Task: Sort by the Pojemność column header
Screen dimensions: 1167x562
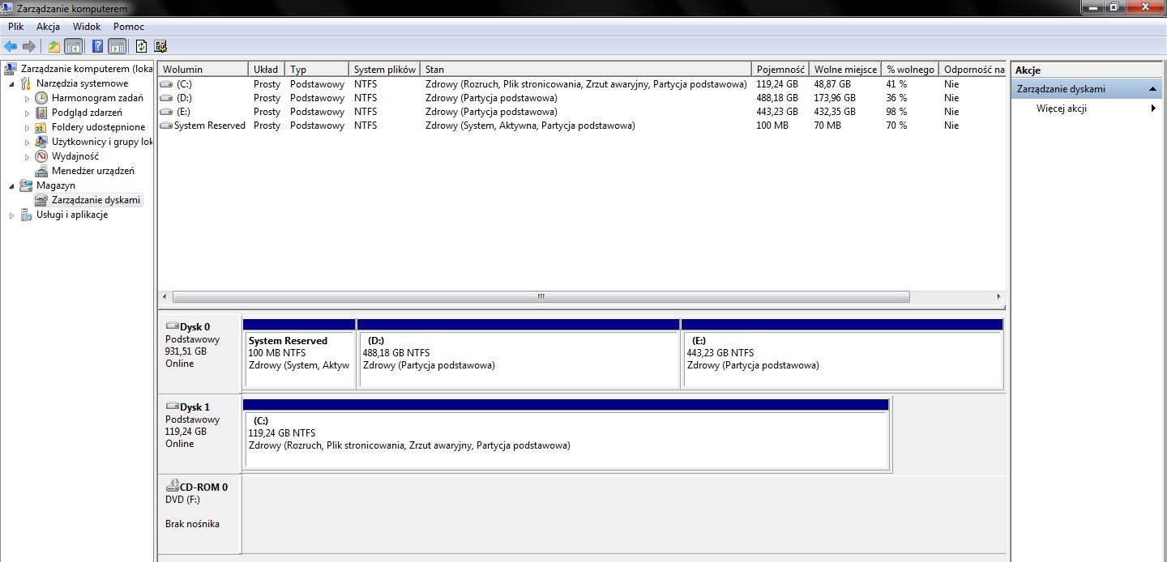Action: tap(780, 70)
